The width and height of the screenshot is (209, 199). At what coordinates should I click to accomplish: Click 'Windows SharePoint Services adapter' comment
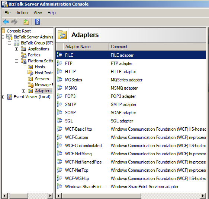point(145,187)
